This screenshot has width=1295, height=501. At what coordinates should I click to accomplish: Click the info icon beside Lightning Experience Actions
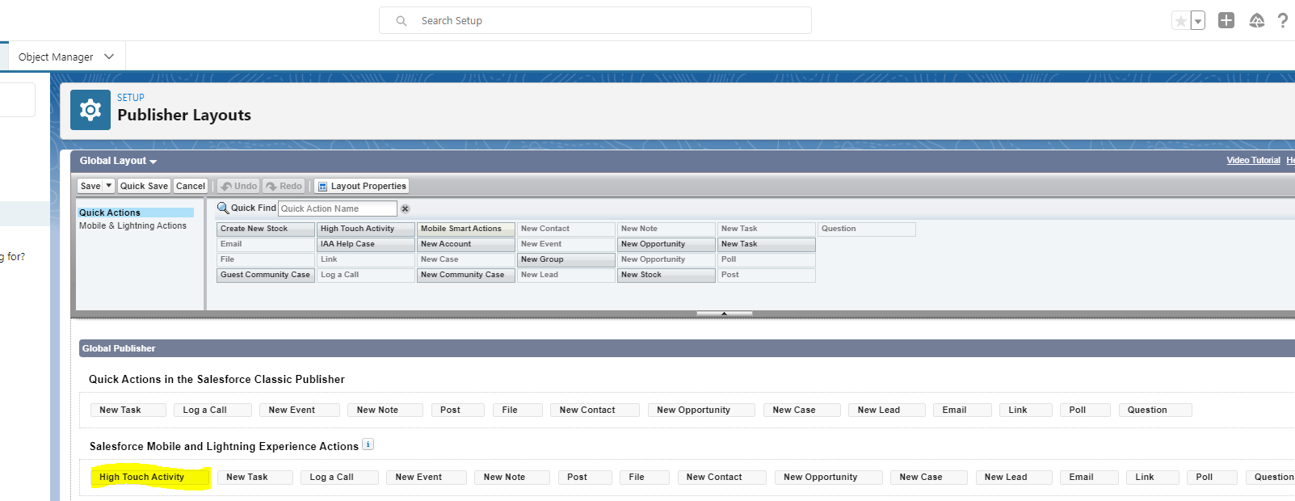(x=368, y=444)
